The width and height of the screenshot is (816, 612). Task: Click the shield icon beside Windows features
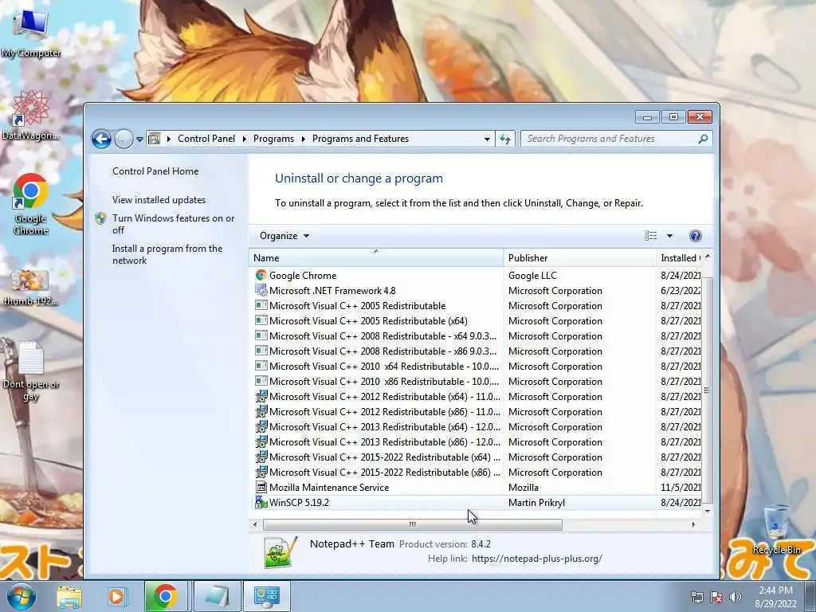(100, 218)
